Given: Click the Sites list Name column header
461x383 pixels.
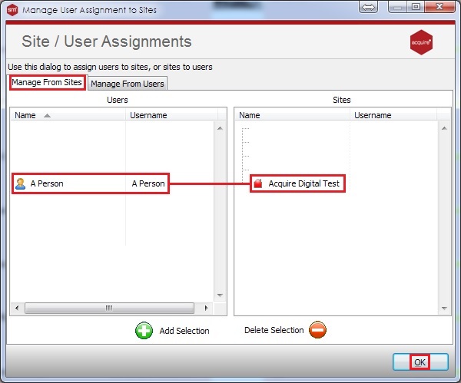Looking at the screenshot, I should (292, 115).
